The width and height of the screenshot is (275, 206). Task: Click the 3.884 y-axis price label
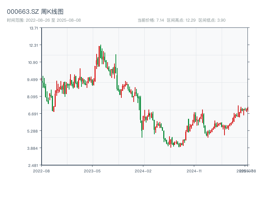[34, 148]
